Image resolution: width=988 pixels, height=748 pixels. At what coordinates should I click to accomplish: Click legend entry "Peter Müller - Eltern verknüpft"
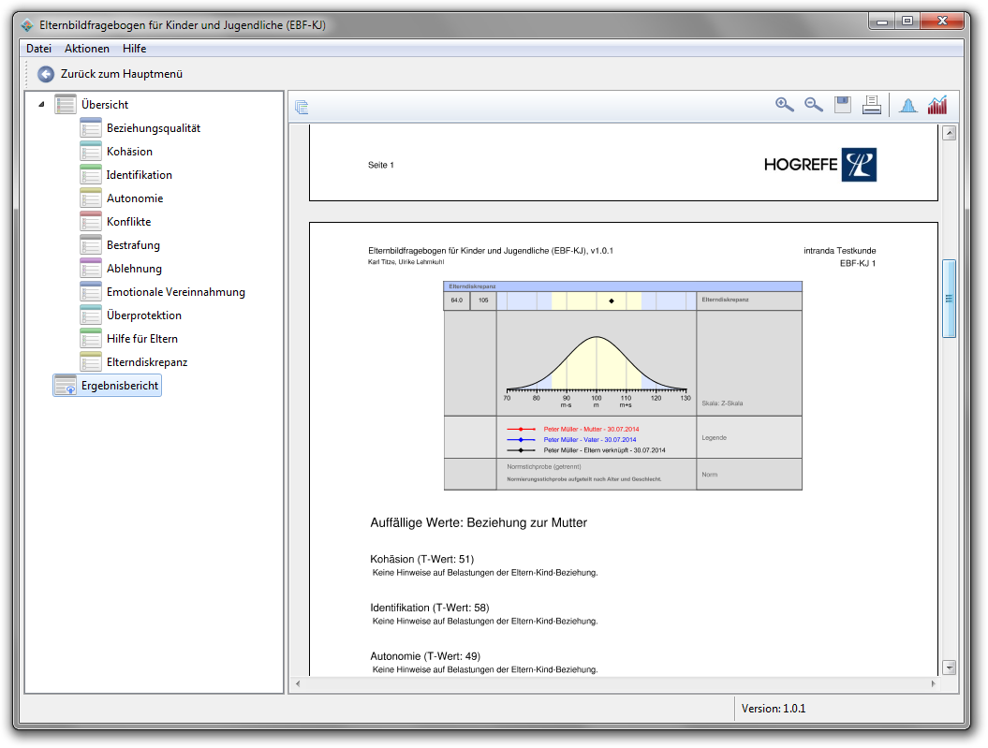point(604,451)
